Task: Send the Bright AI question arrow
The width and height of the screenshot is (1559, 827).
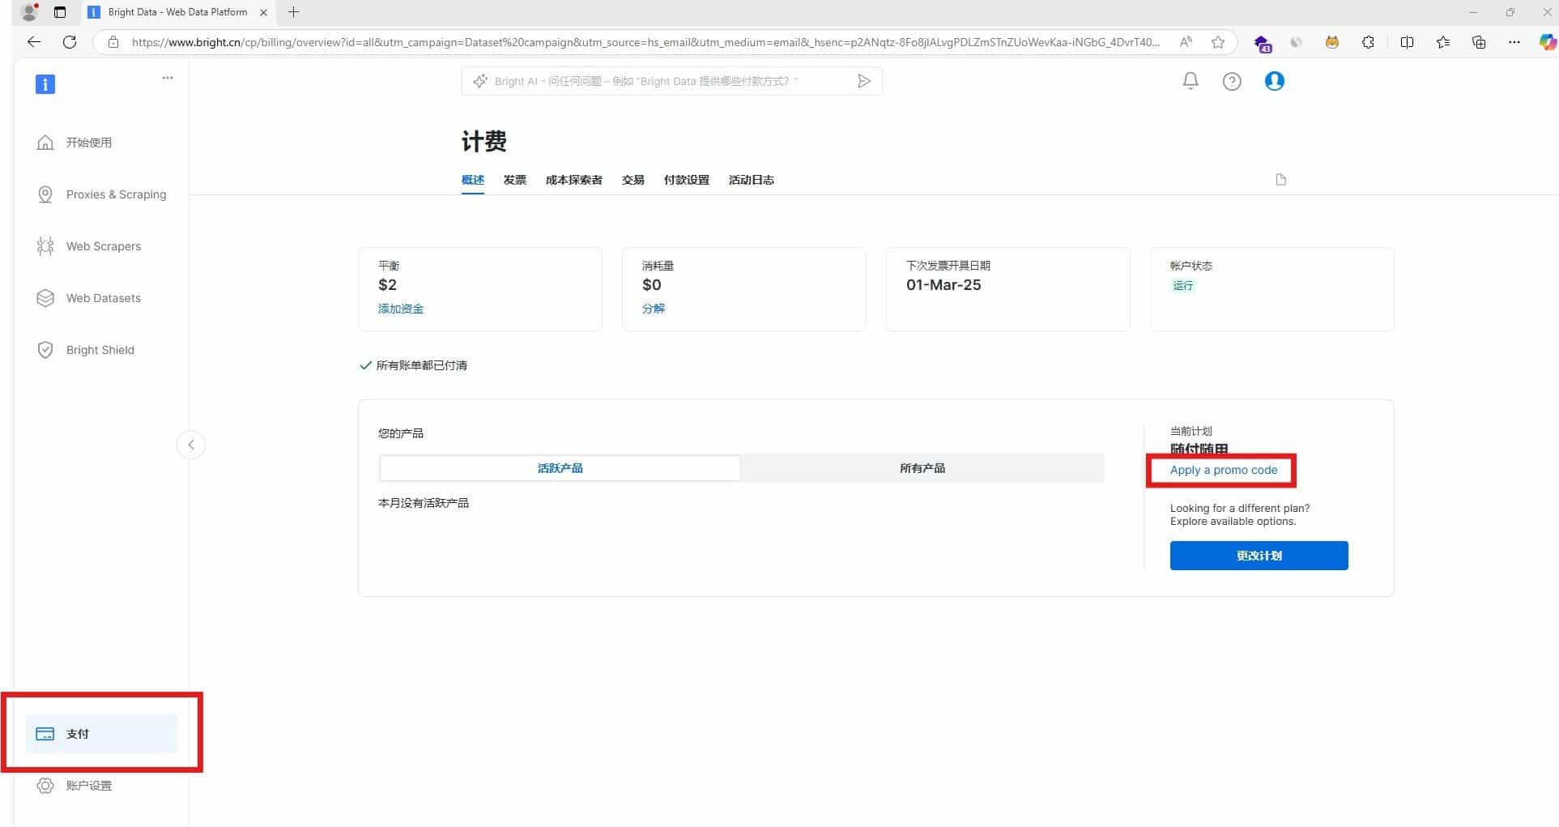Action: tap(864, 81)
